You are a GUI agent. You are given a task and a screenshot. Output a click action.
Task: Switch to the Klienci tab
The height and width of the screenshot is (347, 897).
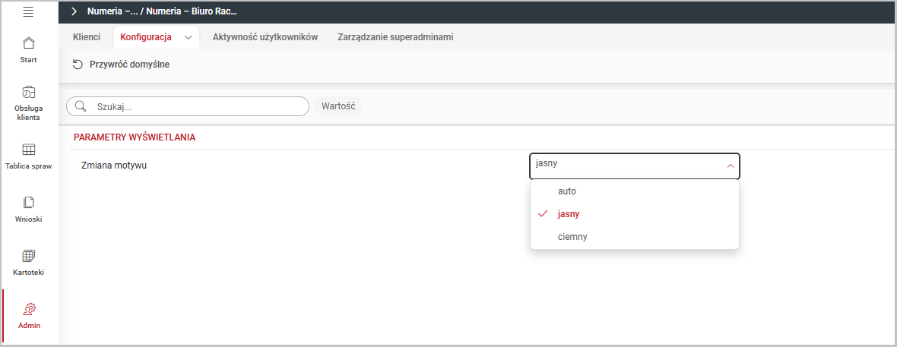pos(86,37)
